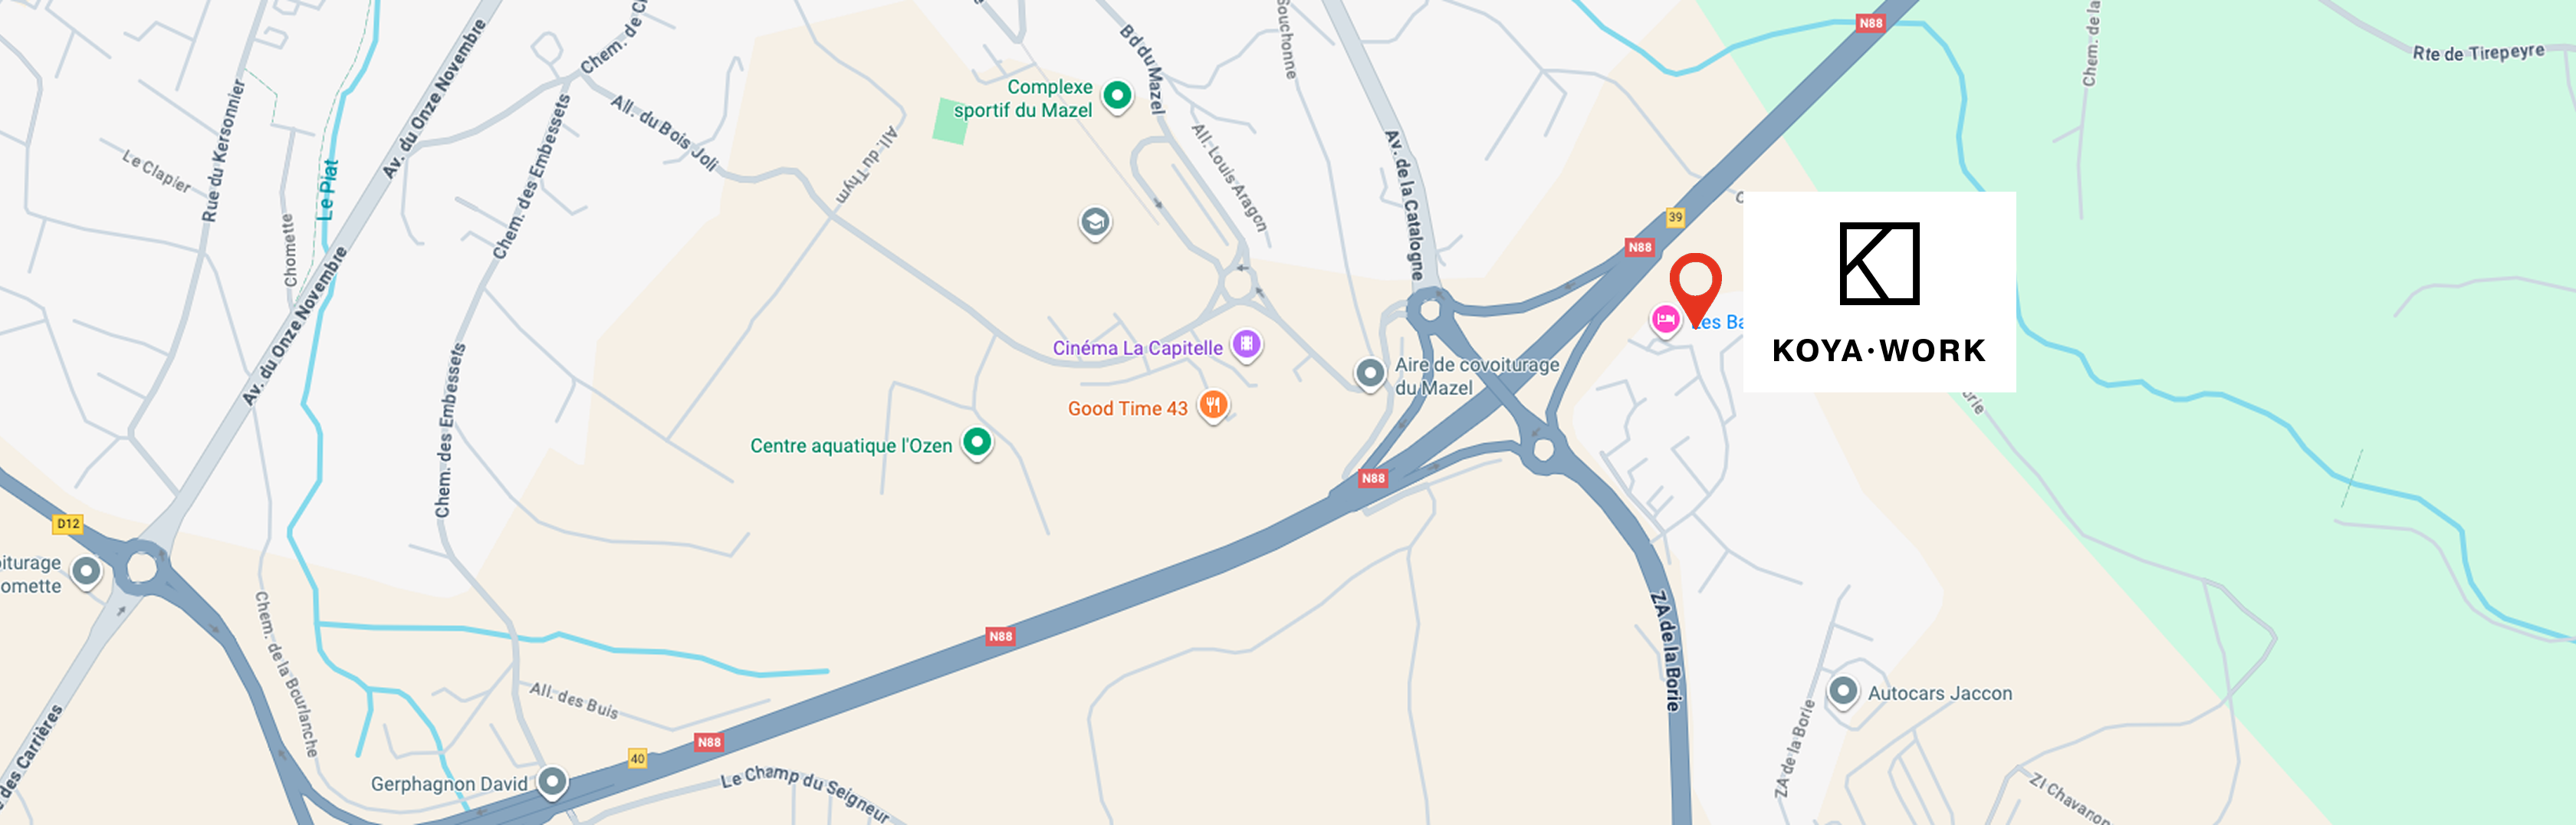Click the Rte de Tirepeyre road label
This screenshot has width=2576, height=825.
point(2478,52)
